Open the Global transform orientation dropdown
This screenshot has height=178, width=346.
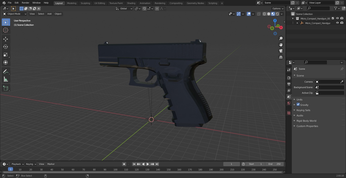click(124, 9)
